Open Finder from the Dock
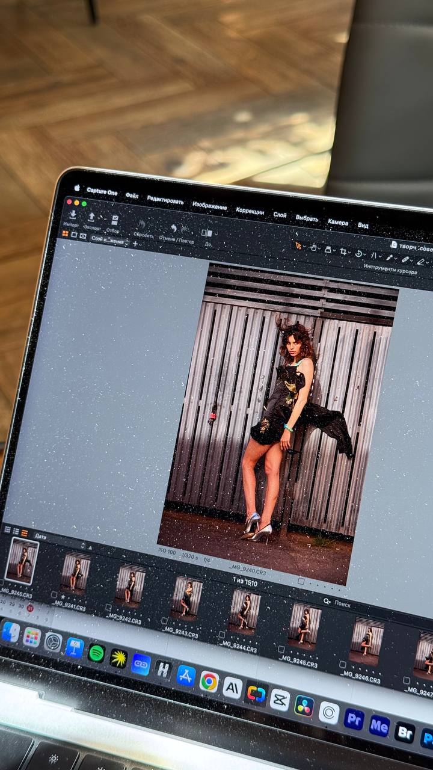 click(x=10, y=631)
